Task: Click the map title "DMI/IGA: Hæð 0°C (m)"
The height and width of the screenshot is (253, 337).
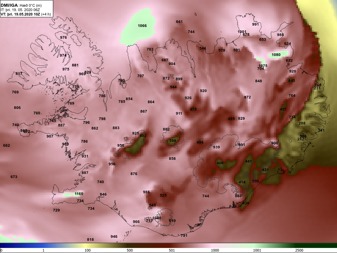Action: (x=21, y=5)
